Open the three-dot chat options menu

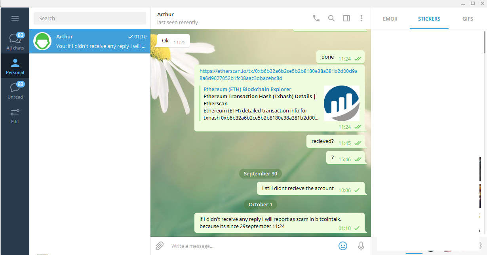pos(361,18)
